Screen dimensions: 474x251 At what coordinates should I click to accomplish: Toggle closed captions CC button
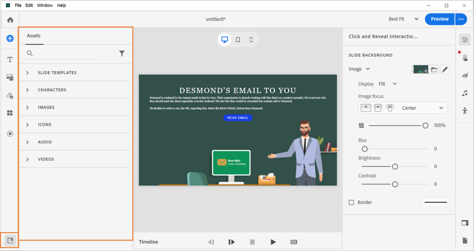293,242
